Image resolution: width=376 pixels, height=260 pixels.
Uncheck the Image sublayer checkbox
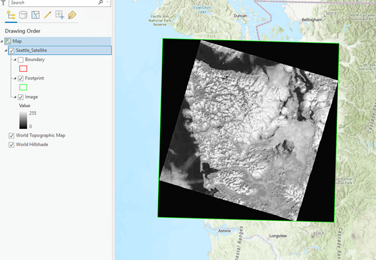(20, 97)
